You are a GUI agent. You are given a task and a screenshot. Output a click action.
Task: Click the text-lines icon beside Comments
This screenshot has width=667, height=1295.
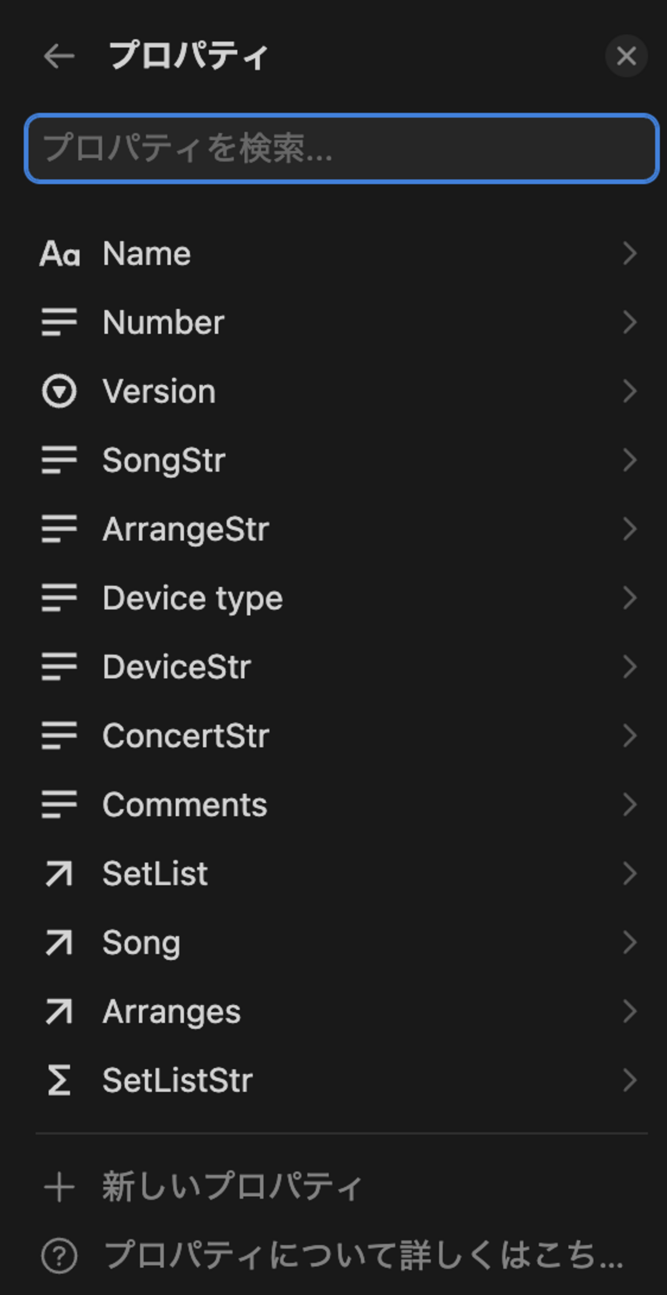[x=59, y=804]
